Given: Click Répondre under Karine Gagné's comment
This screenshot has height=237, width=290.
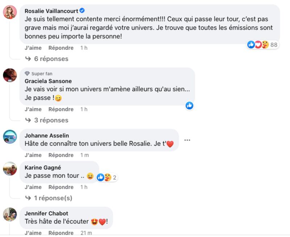Looking at the screenshot, I should 61,187.
